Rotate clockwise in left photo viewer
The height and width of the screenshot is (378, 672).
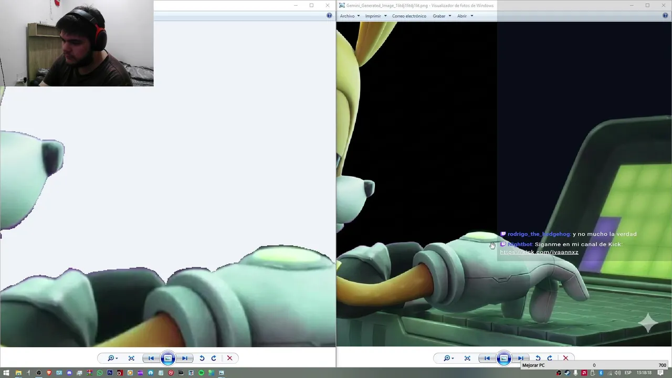pyautogui.click(x=214, y=358)
